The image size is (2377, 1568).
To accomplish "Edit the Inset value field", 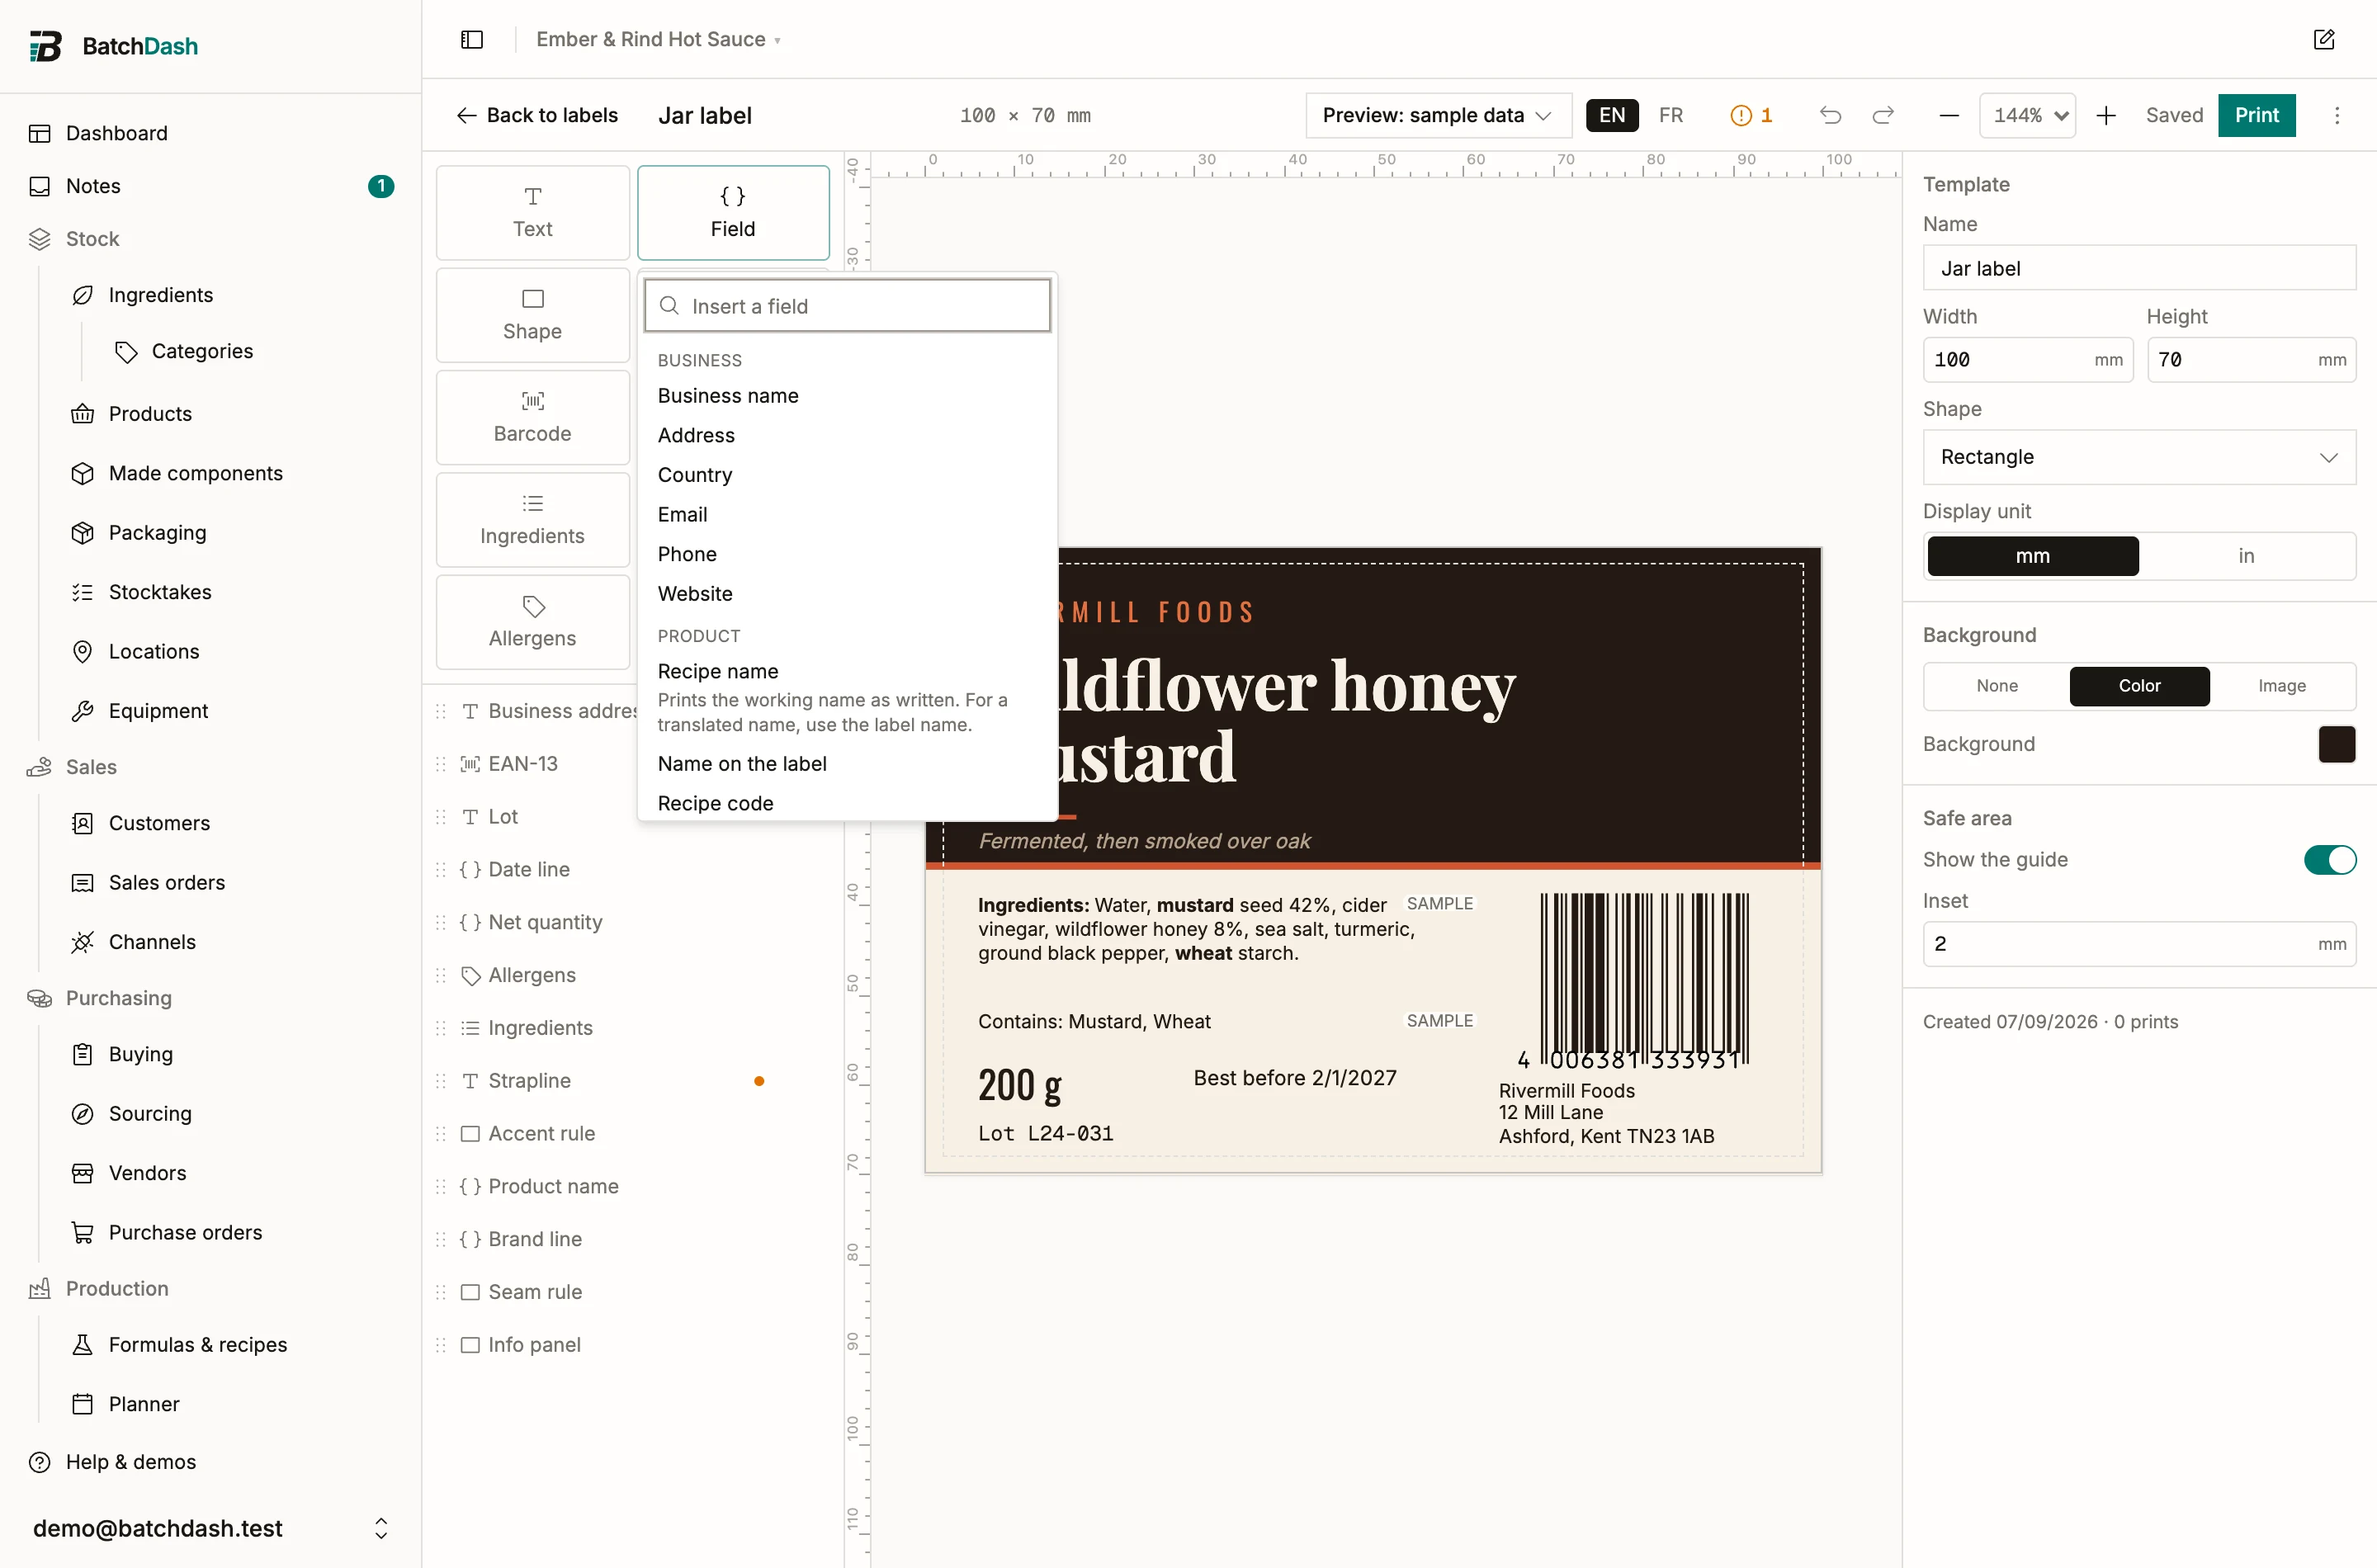I will [2139, 944].
